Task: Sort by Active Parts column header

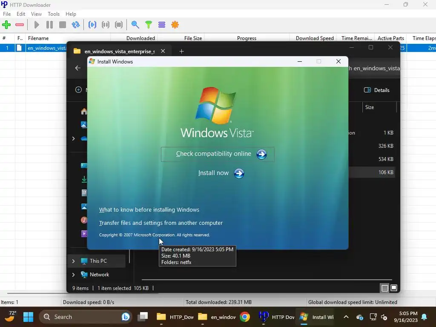Action: click(390, 38)
